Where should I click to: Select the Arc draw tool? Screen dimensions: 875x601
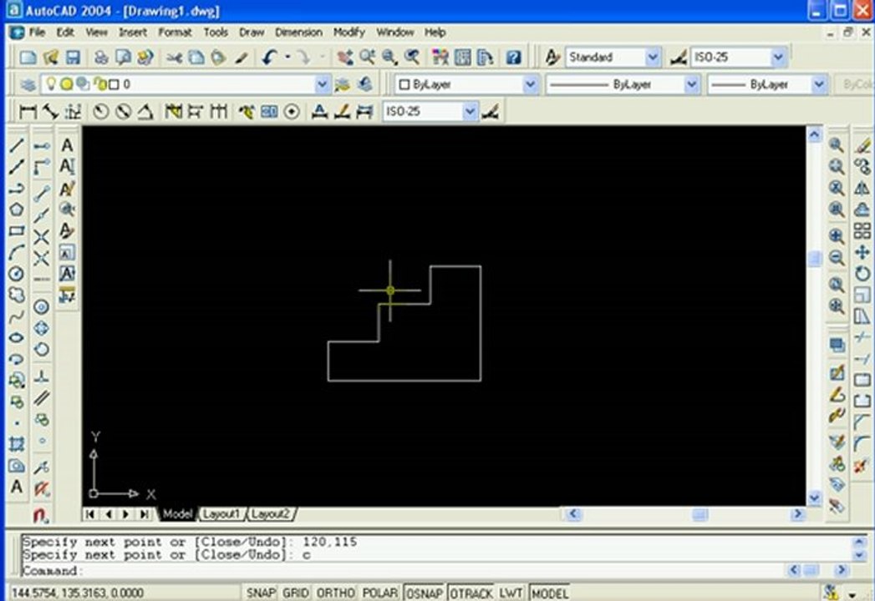pyautogui.click(x=17, y=252)
